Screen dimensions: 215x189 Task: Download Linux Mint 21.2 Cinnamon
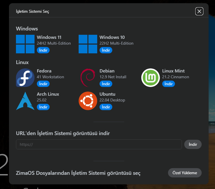(169, 84)
